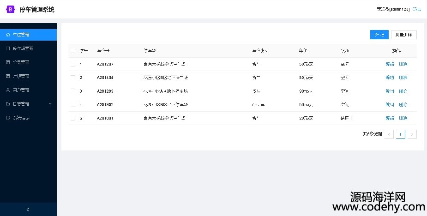Toggle the select-all checkbox in table header
This screenshot has height=216, width=427.
pos(72,50)
